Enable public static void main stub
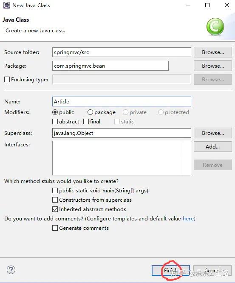The height and width of the screenshot is (283, 235). point(55,190)
